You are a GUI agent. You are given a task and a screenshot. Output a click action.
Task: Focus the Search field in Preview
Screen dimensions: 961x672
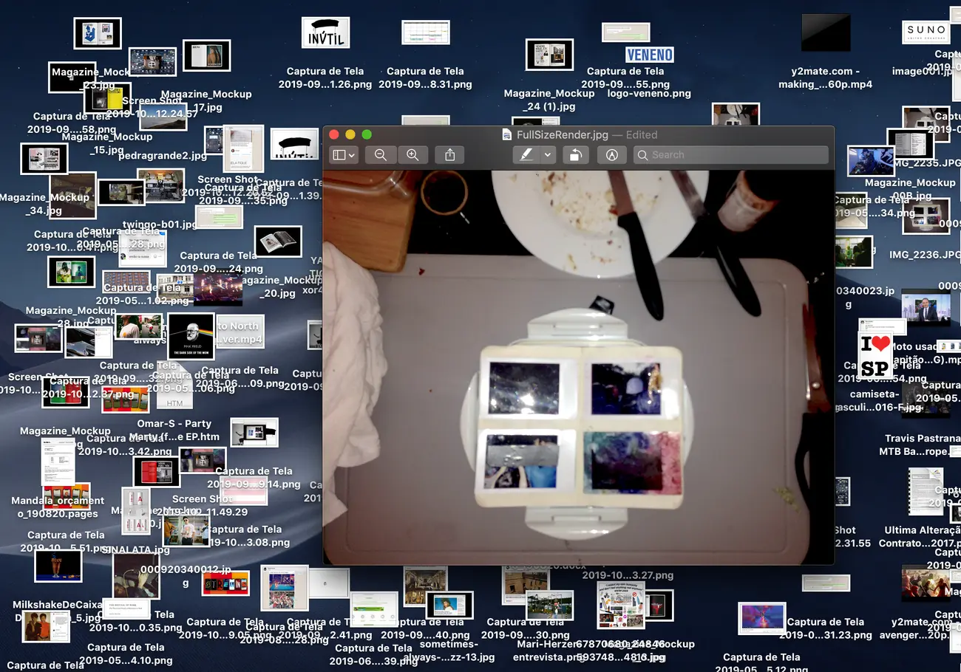[x=730, y=155]
